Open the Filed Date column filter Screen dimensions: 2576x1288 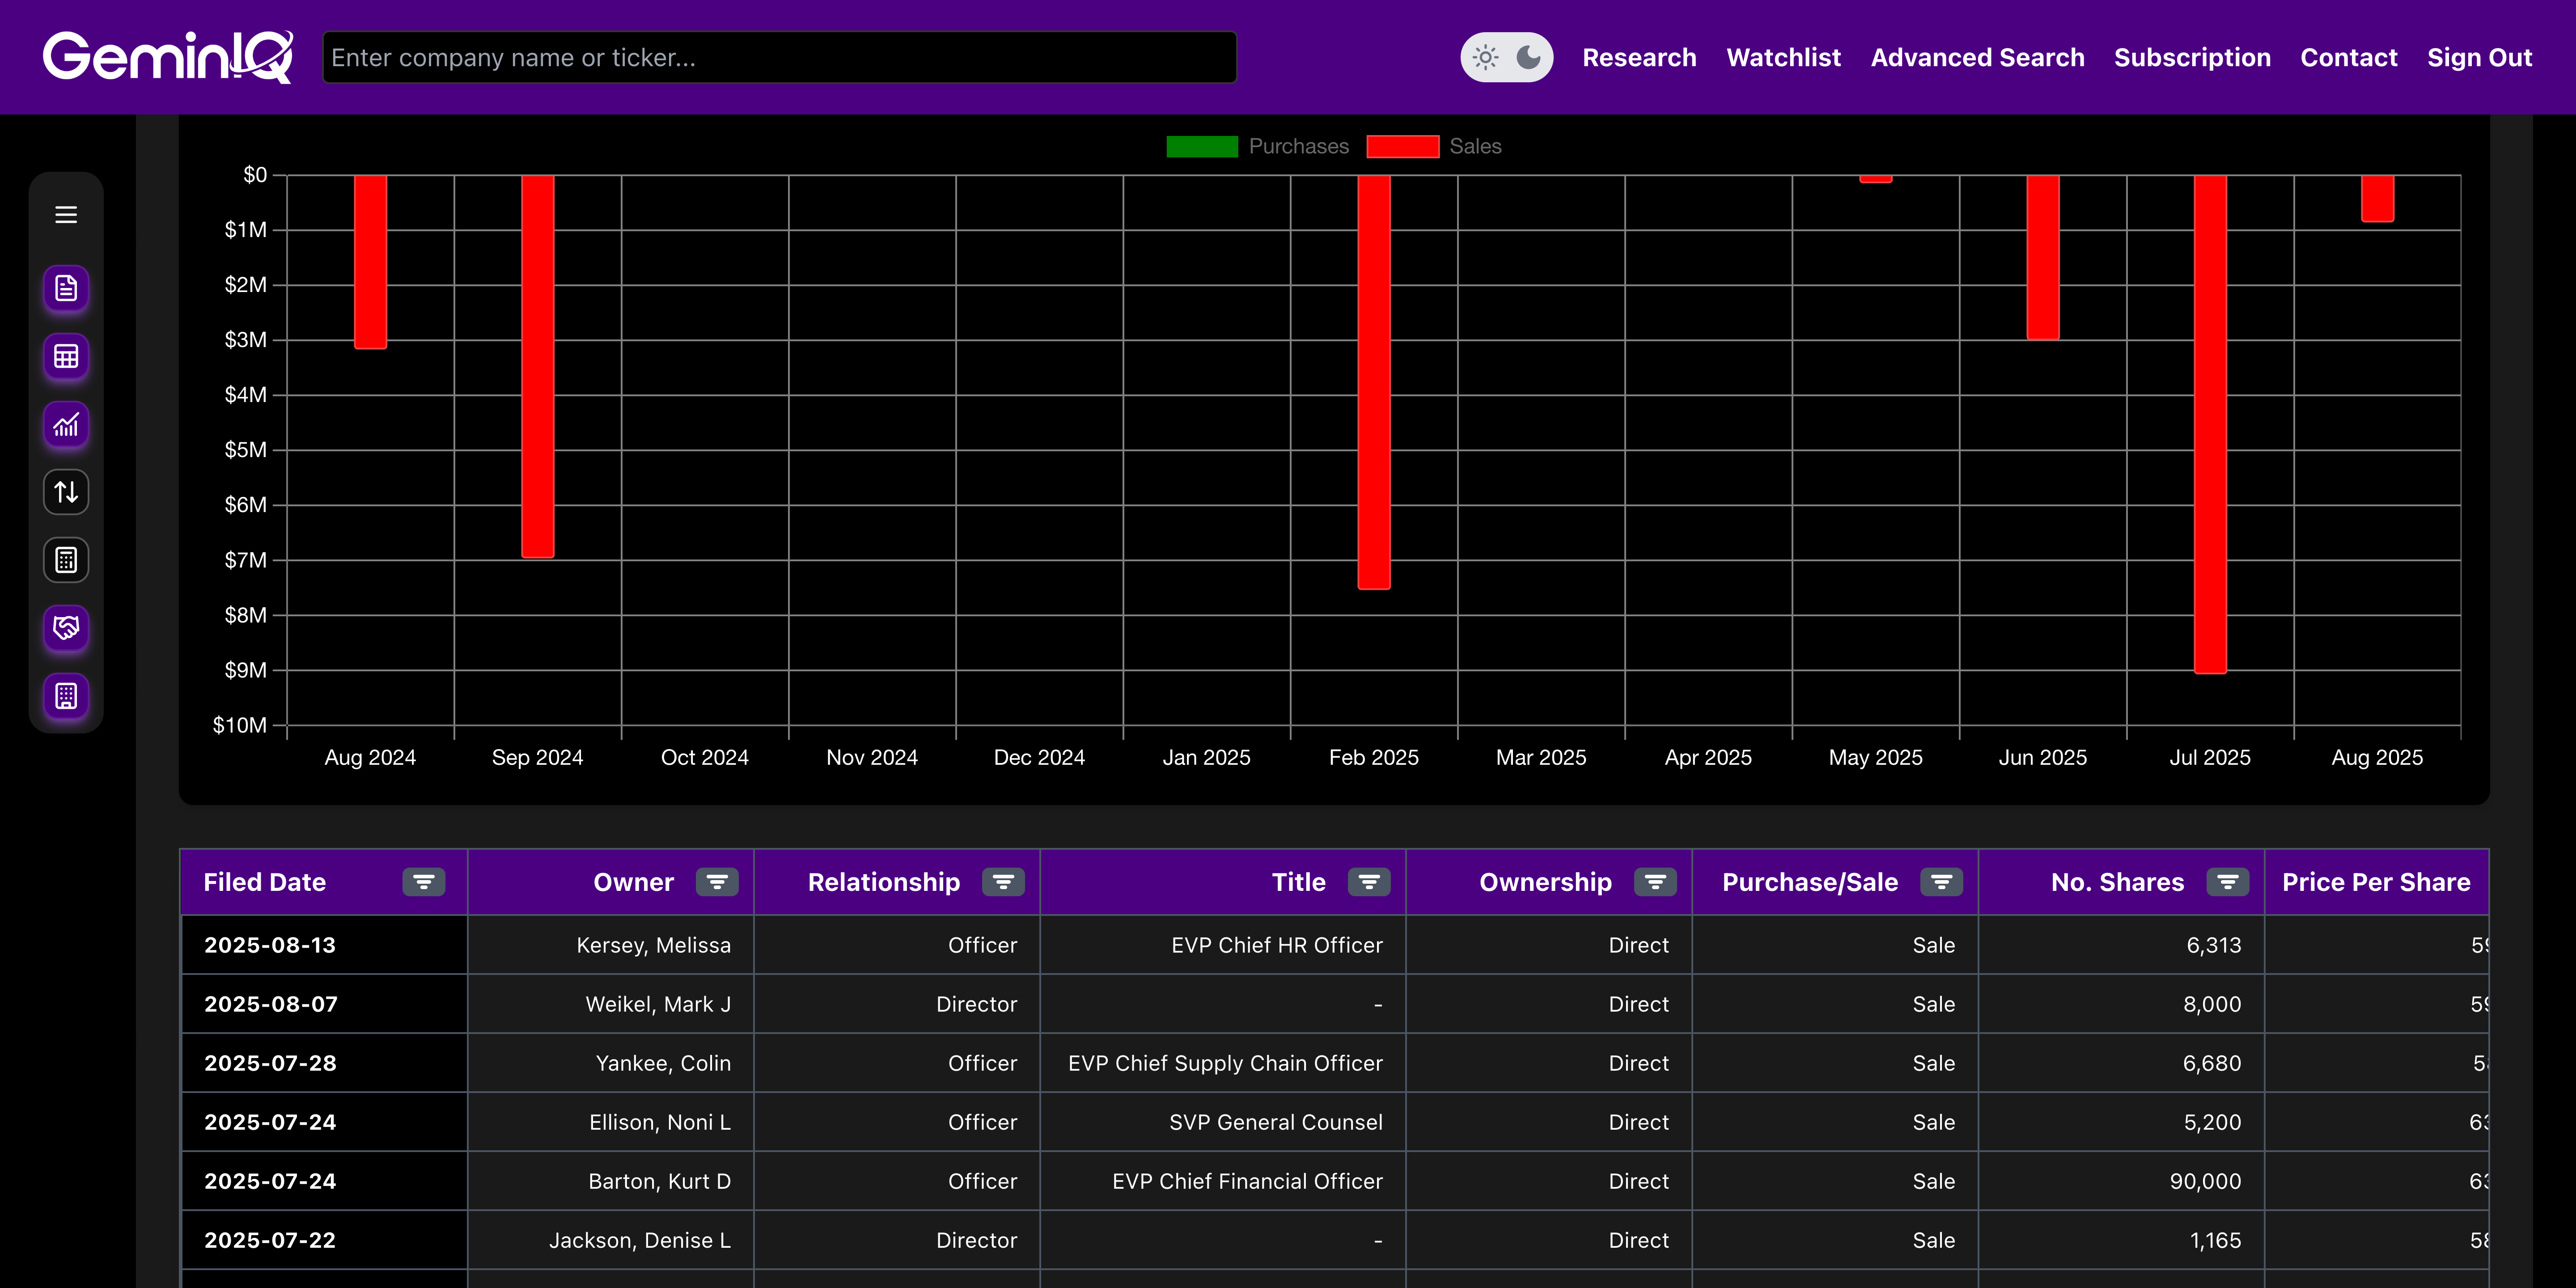point(424,882)
